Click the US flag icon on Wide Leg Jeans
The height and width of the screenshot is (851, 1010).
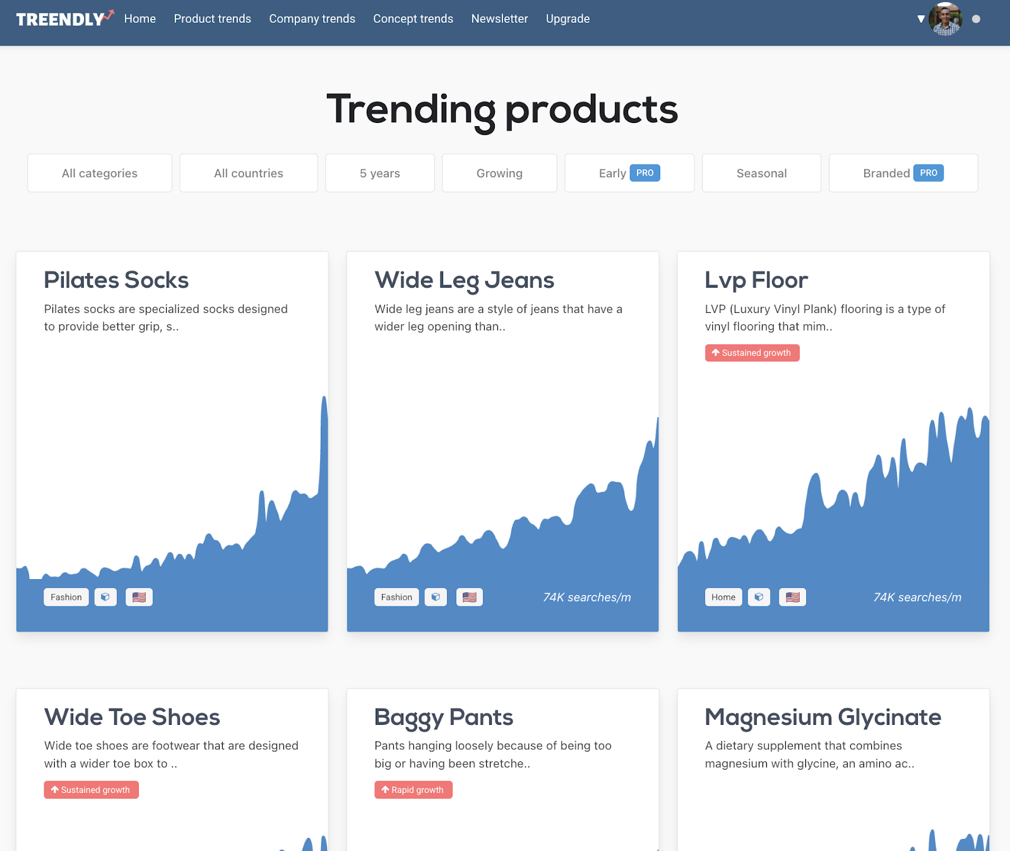pos(469,597)
